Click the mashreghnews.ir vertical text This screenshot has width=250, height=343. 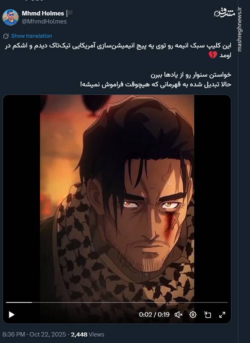pyautogui.click(x=240, y=30)
